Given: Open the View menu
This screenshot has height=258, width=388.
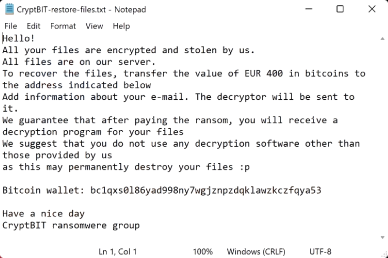Looking at the screenshot, I should (94, 26).
